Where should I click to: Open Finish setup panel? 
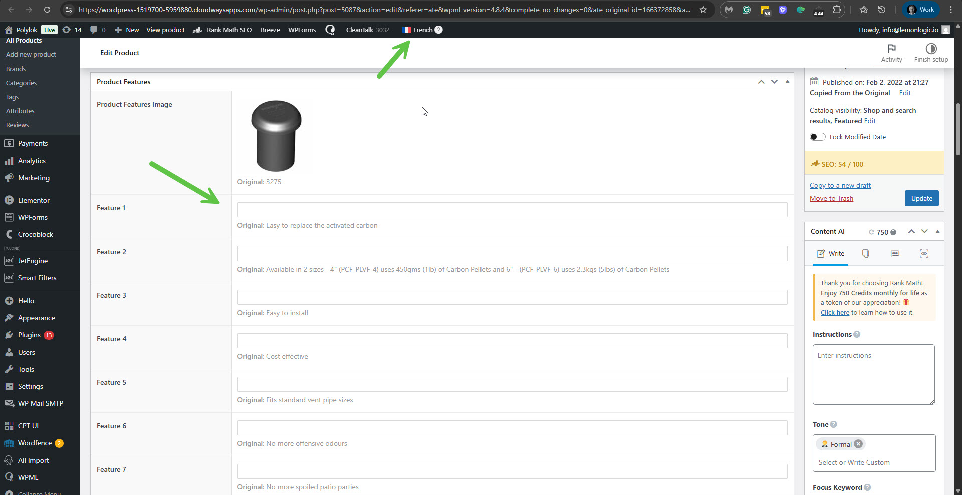[x=931, y=53]
